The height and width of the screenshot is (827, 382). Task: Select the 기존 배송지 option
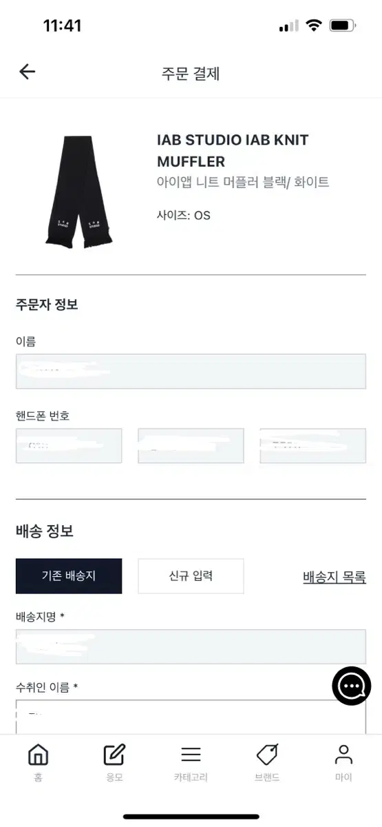click(69, 576)
